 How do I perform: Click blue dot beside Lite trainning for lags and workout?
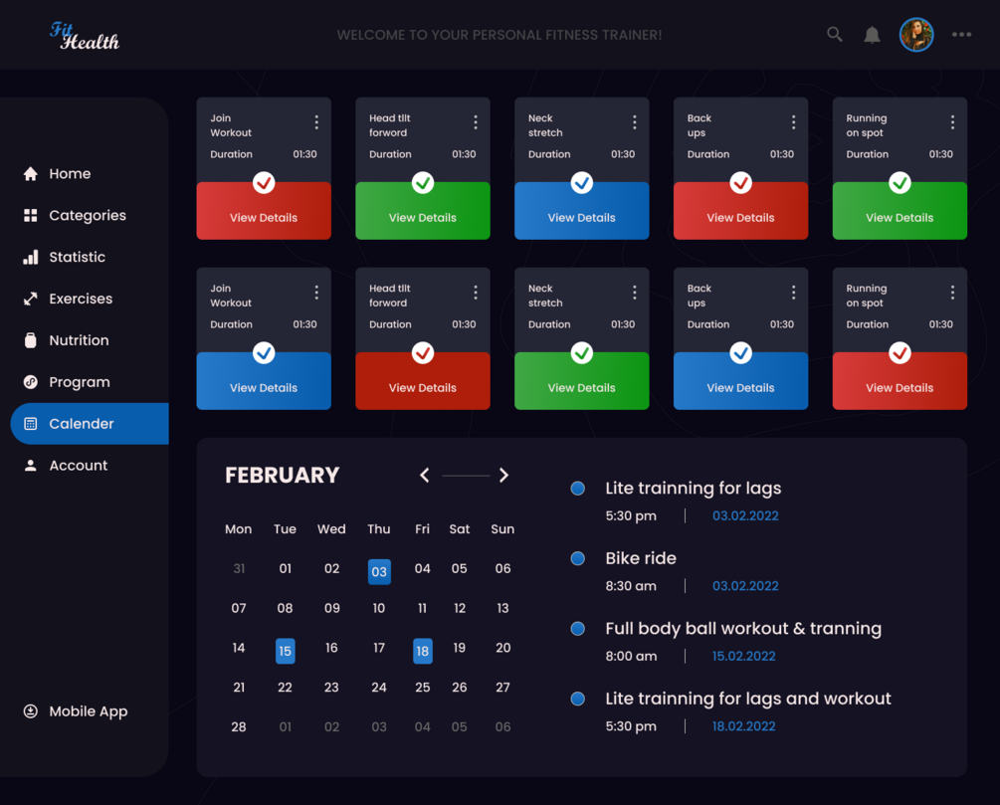pyautogui.click(x=578, y=700)
